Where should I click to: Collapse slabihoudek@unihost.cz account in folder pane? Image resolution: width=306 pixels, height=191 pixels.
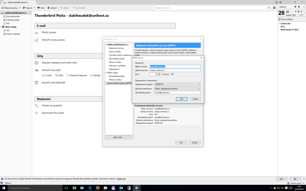click(1, 13)
